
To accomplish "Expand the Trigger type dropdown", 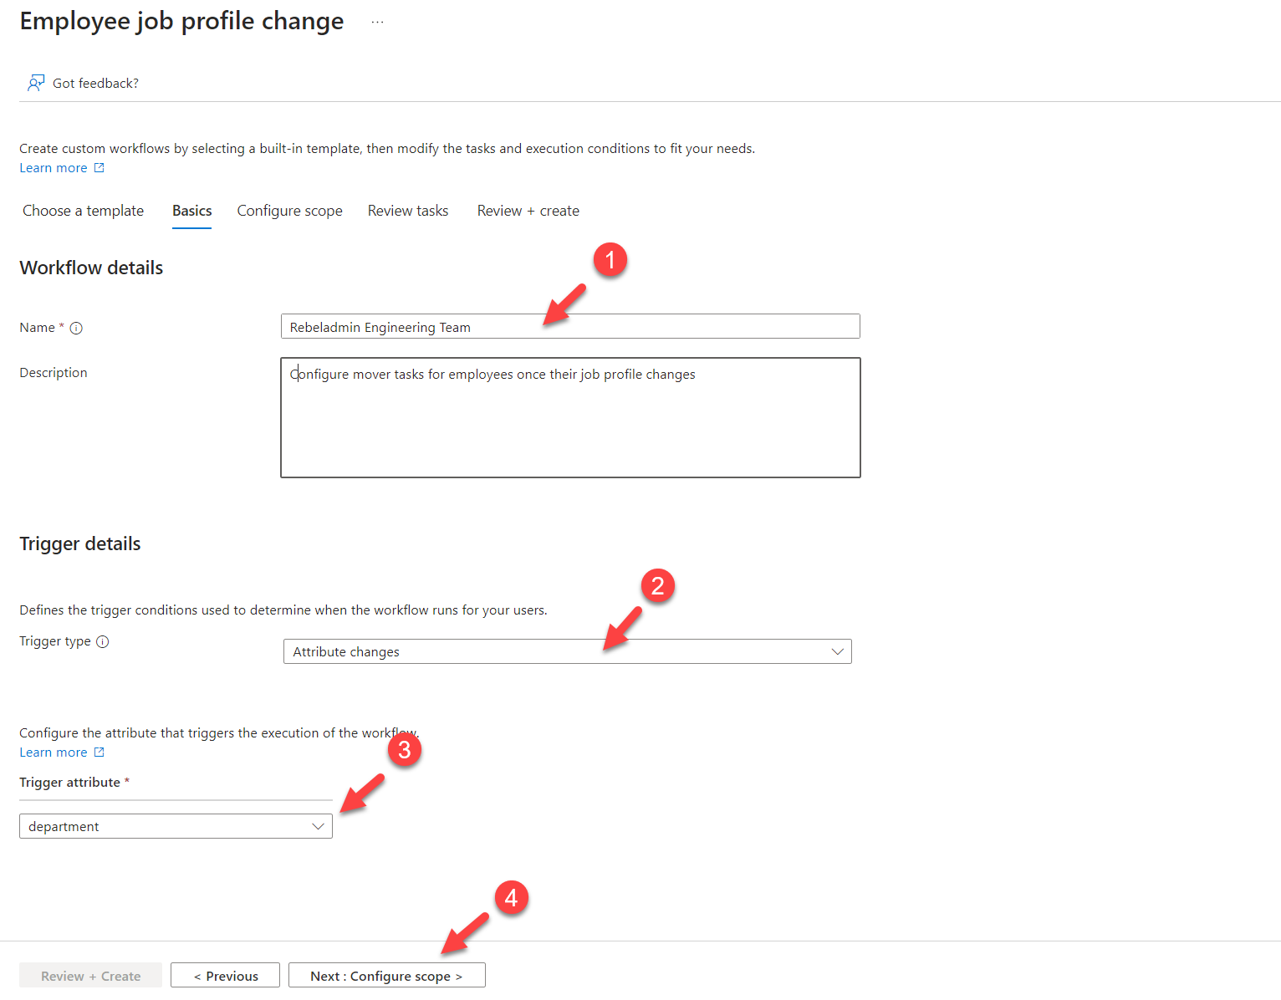I will point(567,651).
